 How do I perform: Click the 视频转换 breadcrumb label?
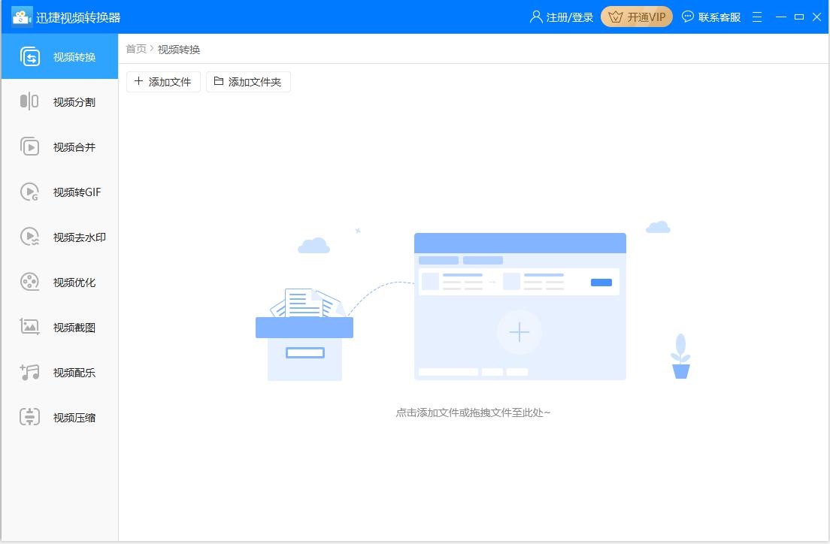click(x=179, y=50)
